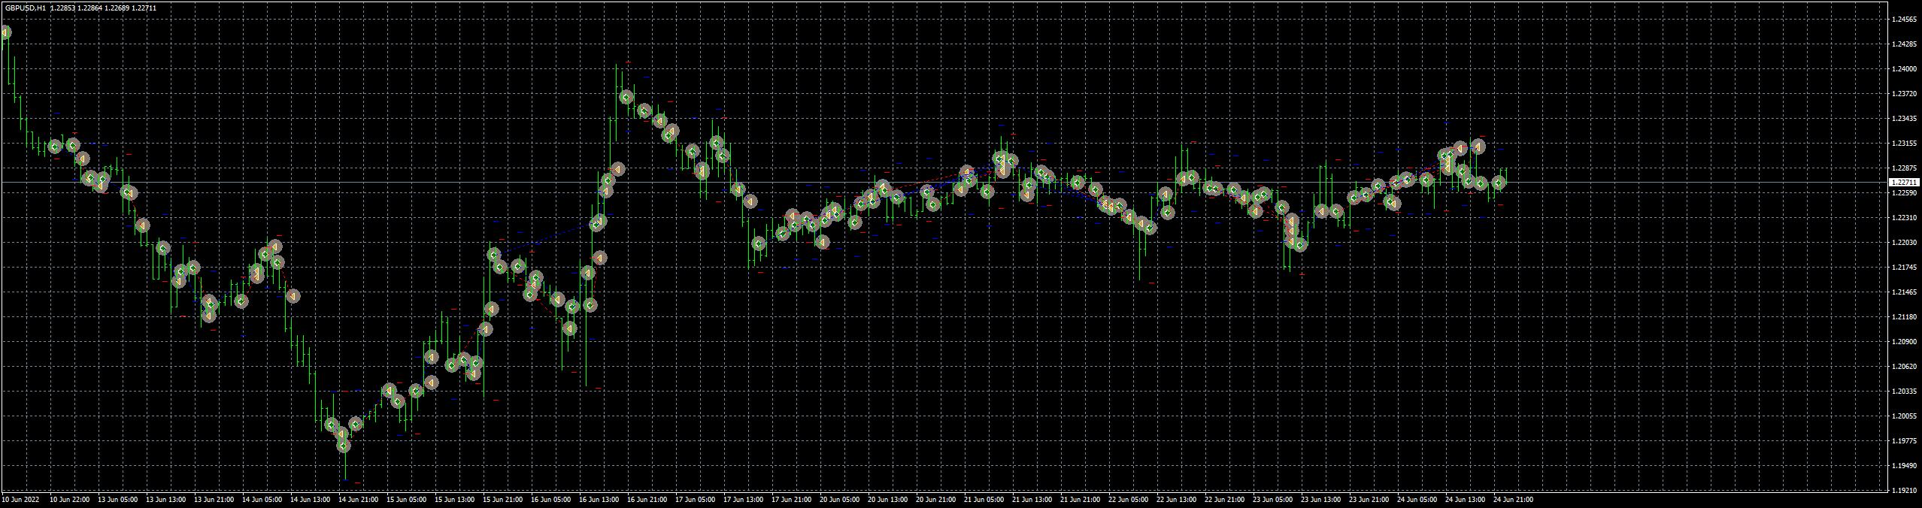Click the 1.24285 price axis label
1922x508 pixels.
click(1904, 44)
